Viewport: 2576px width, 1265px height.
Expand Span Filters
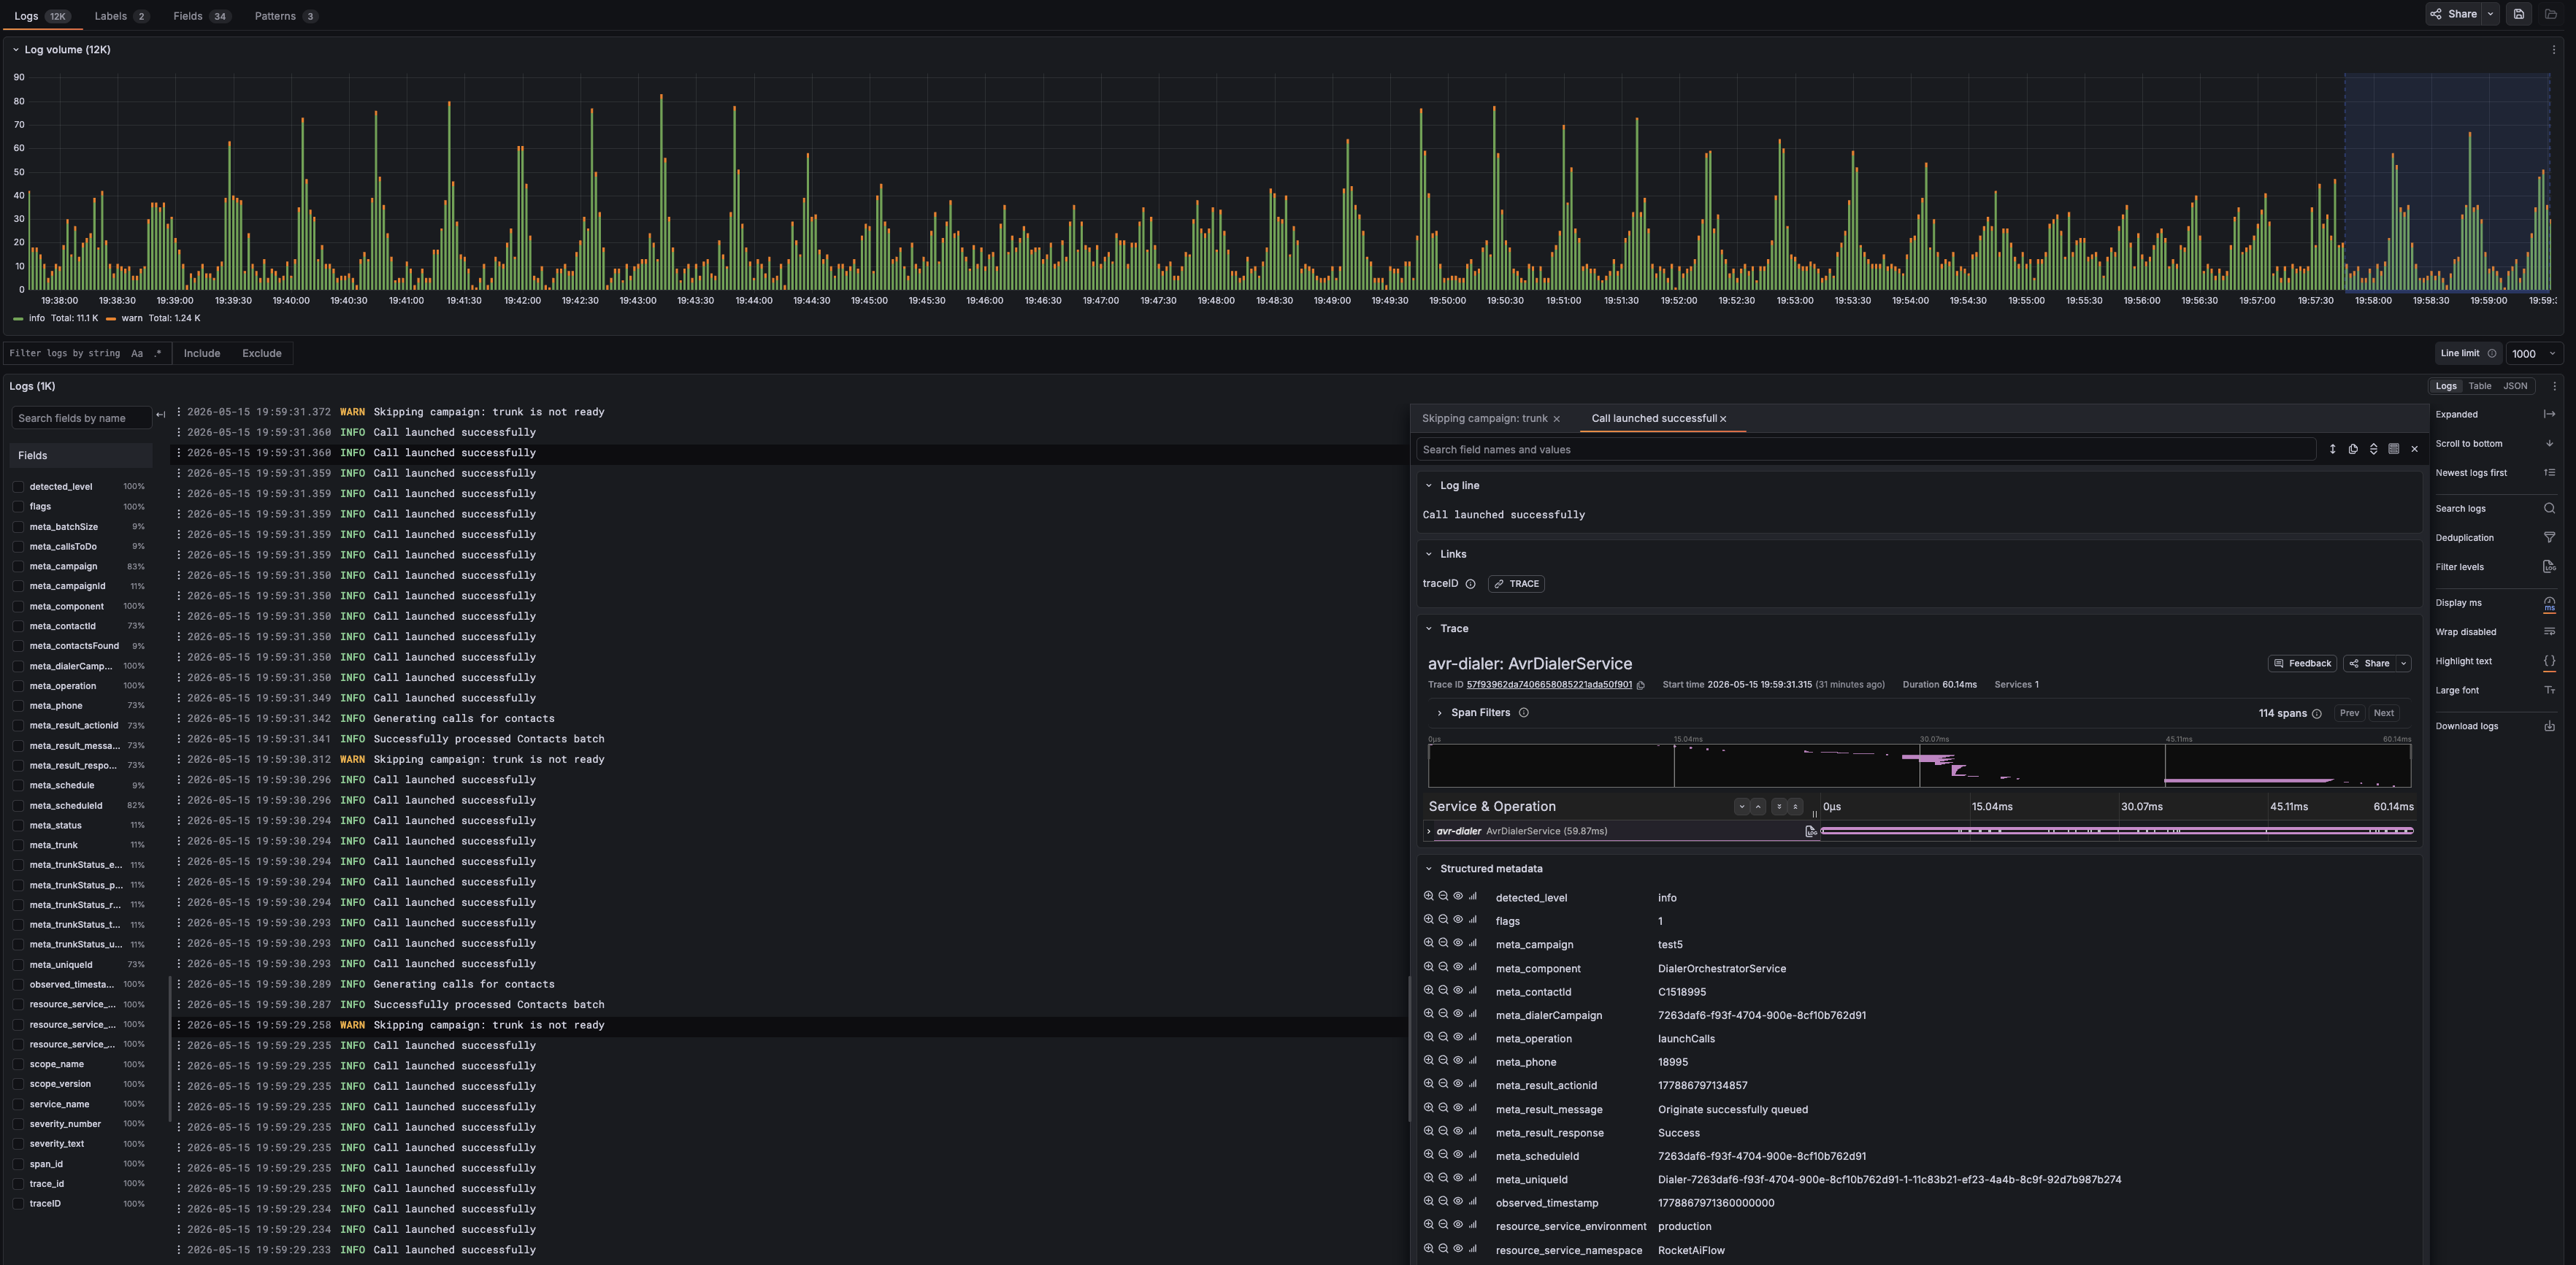tap(1439, 713)
